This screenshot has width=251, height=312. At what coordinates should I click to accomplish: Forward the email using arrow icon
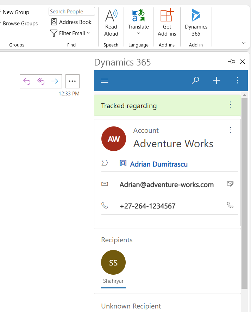(x=55, y=81)
